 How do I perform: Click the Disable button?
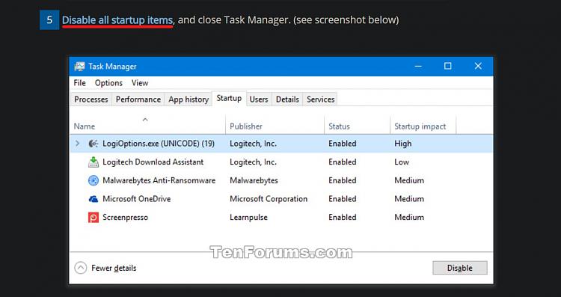pyautogui.click(x=460, y=268)
